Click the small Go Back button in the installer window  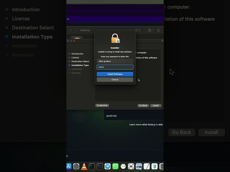[x=143, y=105]
